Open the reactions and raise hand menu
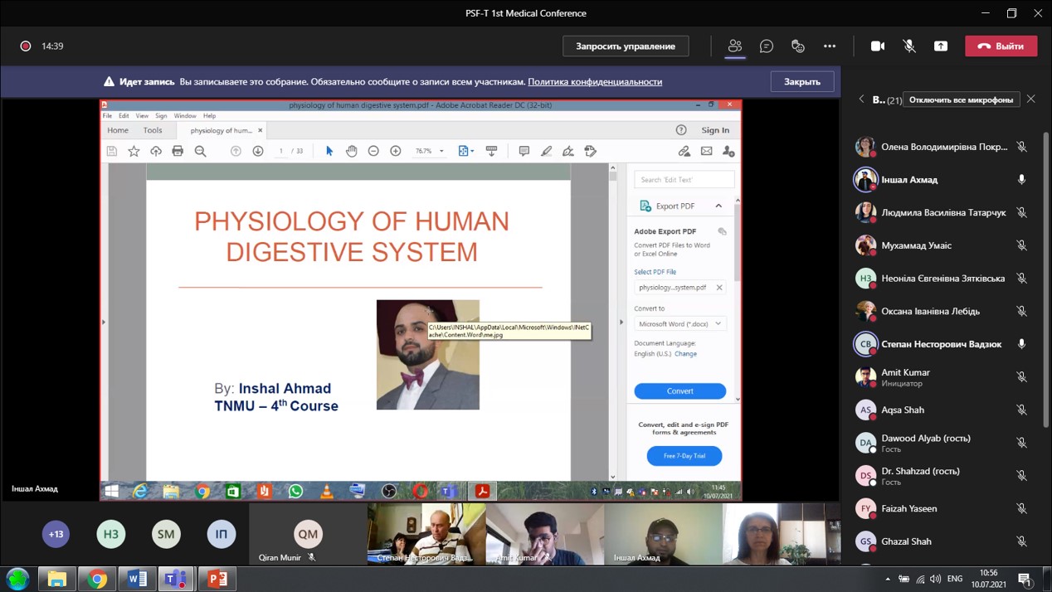Screen dimensions: 1052x592 (x=798, y=46)
